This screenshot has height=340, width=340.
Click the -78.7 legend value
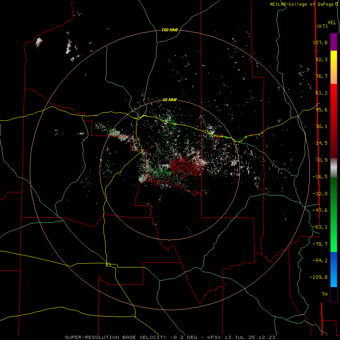tap(320, 244)
